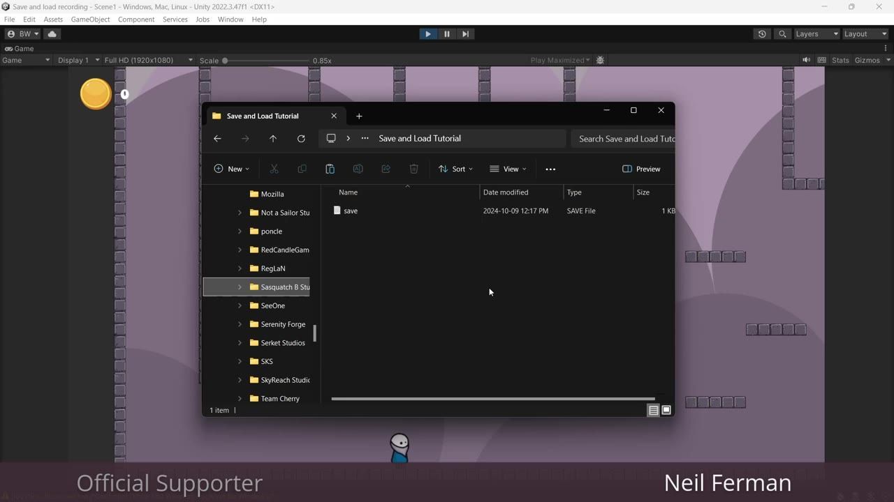894x502 pixels.
Task: Toggle the Game view bug debugger icon
Action: [600, 60]
